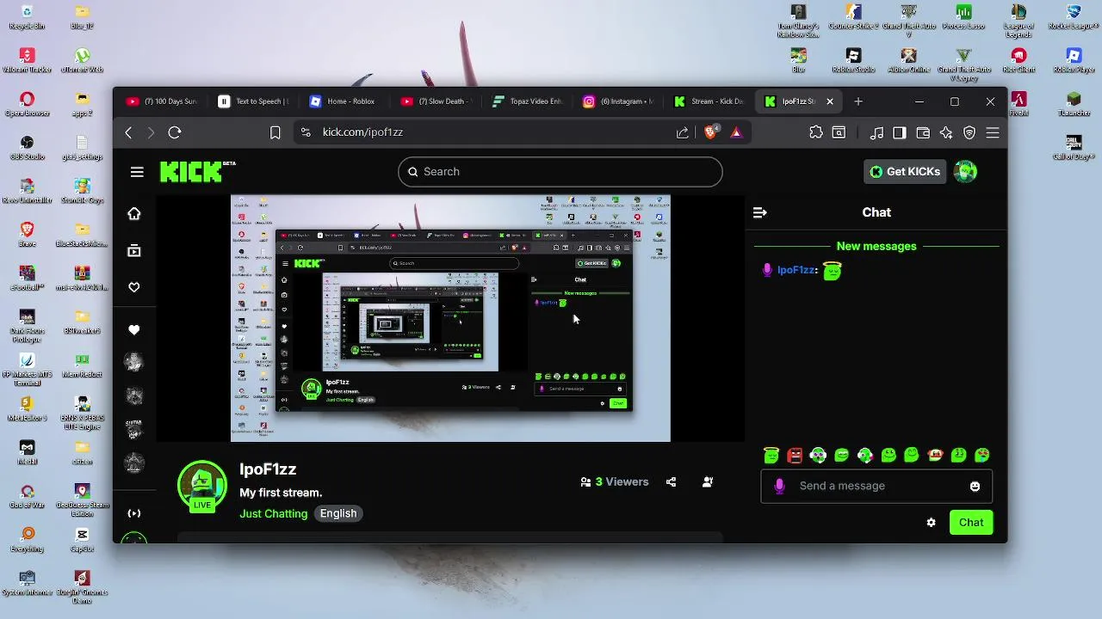Image resolution: width=1102 pixels, height=619 pixels.
Task: Open the browser main menu icon
Action: pos(993,132)
